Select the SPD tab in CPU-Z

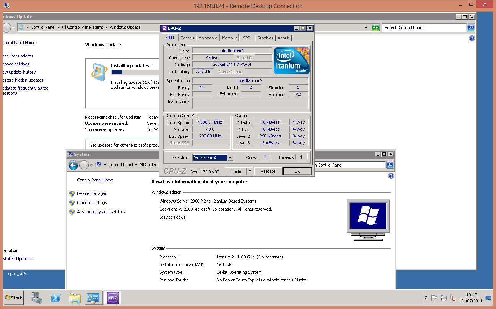point(247,38)
